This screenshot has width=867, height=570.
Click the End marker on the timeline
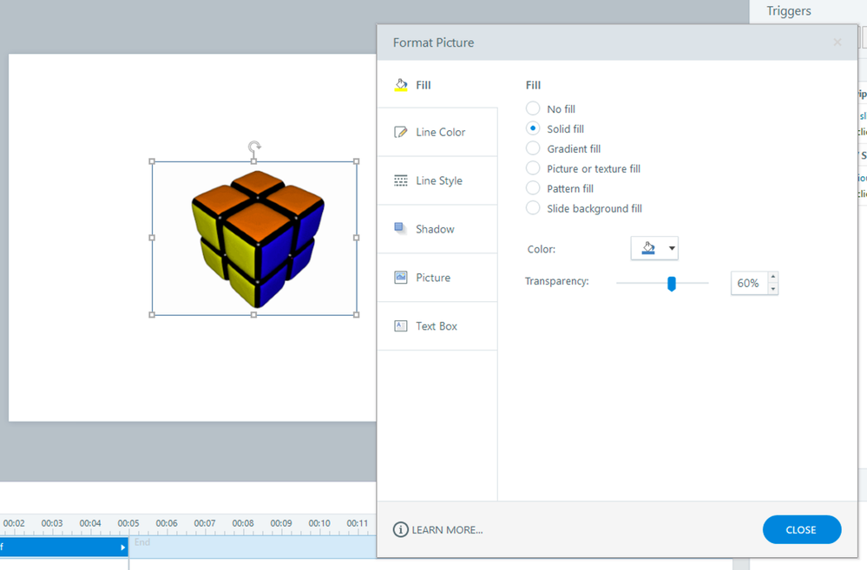(142, 542)
